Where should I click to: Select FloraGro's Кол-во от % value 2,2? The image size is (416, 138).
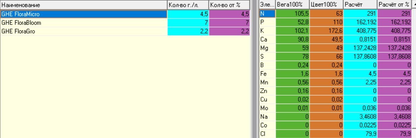pyautogui.click(x=229, y=31)
